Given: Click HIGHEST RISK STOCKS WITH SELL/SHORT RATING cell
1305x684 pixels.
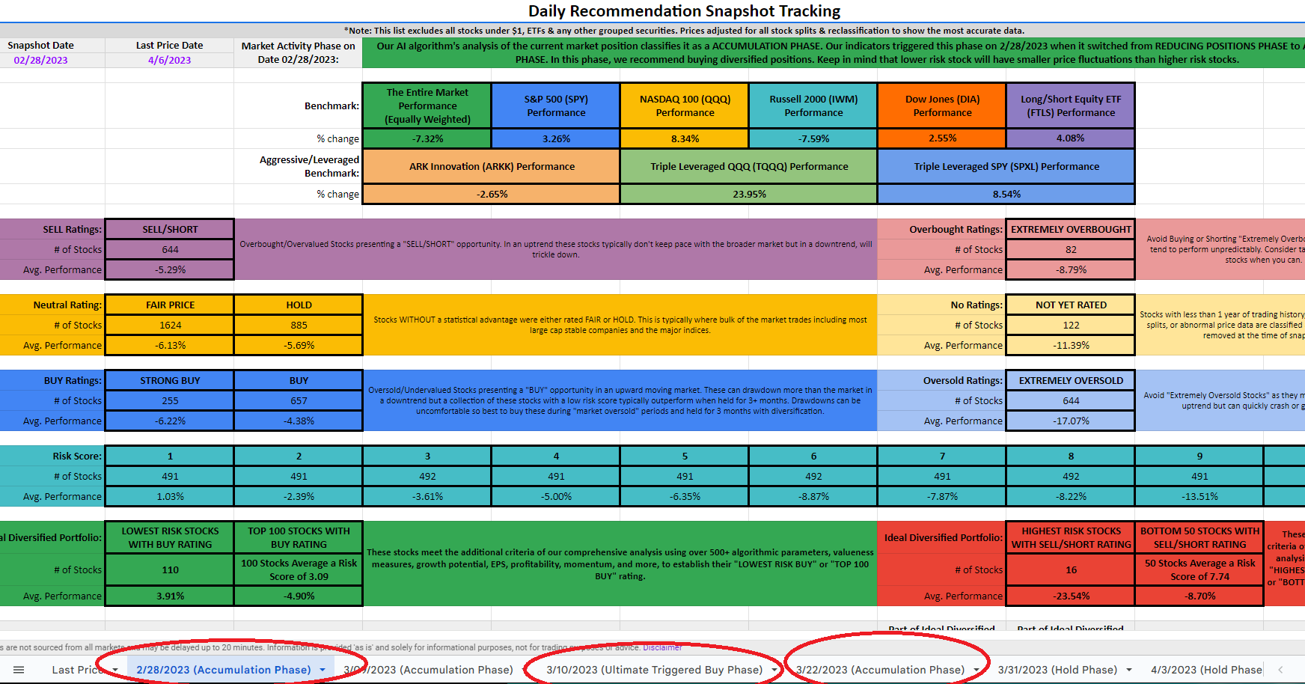Looking at the screenshot, I should pos(1071,537).
